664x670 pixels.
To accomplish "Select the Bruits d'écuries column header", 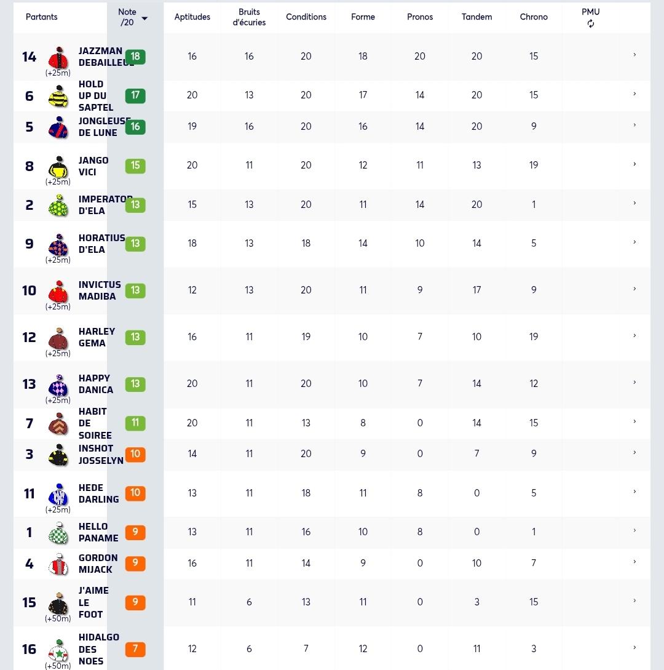I will pyautogui.click(x=249, y=17).
